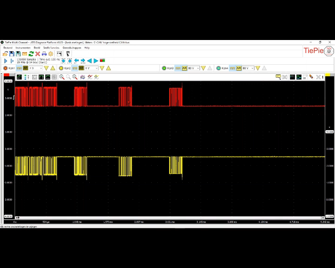Viewport: 335px width, 268px height.
Task: Open the Kan3 80 V range dropdown
Action: tap(198, 68)
